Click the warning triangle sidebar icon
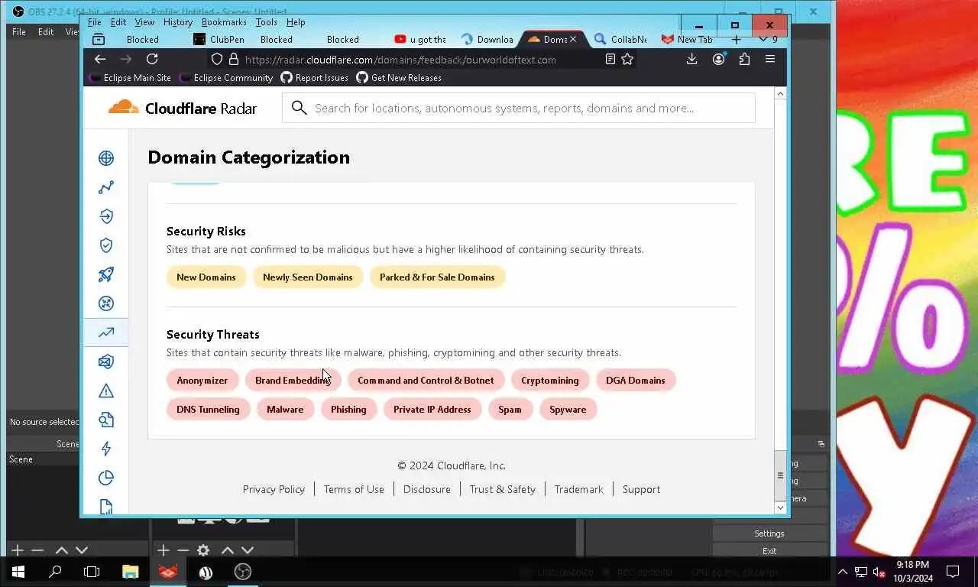The height and width of the screenshot is (587, 978). point(106,391)
